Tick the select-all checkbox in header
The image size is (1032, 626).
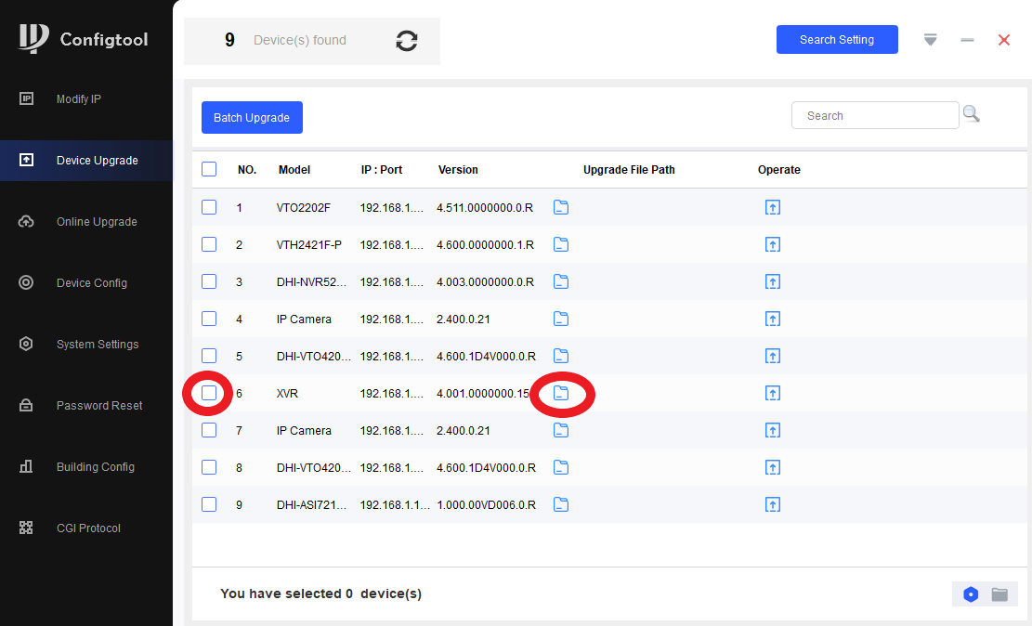coord(209,169)
